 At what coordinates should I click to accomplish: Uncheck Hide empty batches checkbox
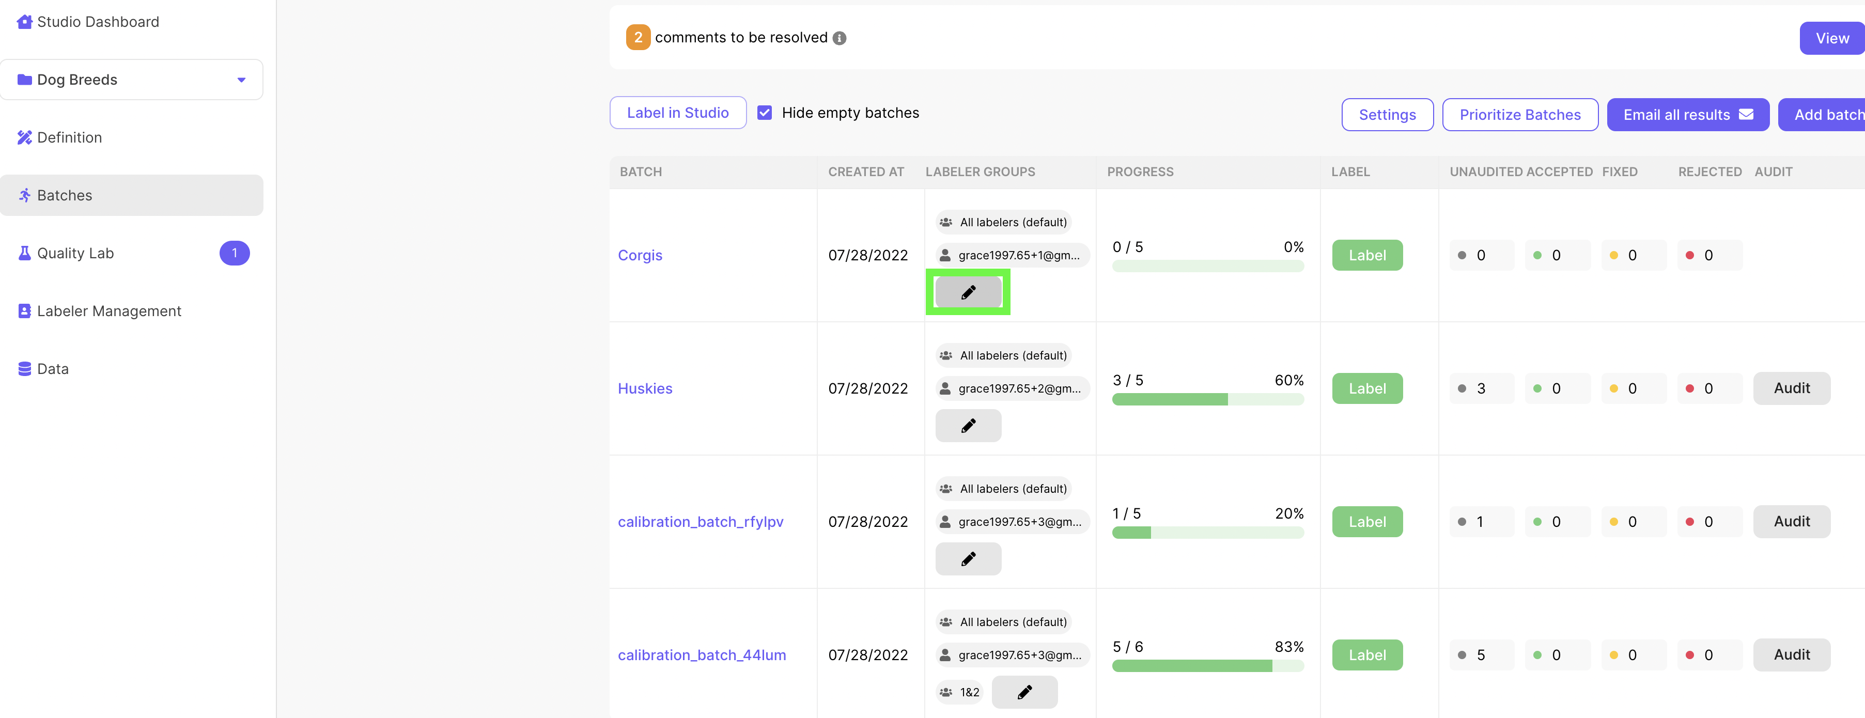[x=765, y=113]
